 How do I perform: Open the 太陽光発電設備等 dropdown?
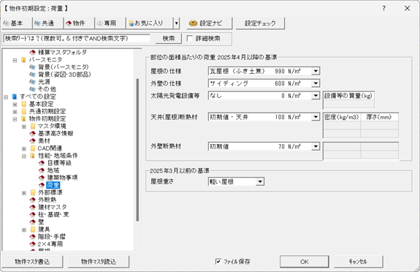pyautogui.click(x=316, y=96)
